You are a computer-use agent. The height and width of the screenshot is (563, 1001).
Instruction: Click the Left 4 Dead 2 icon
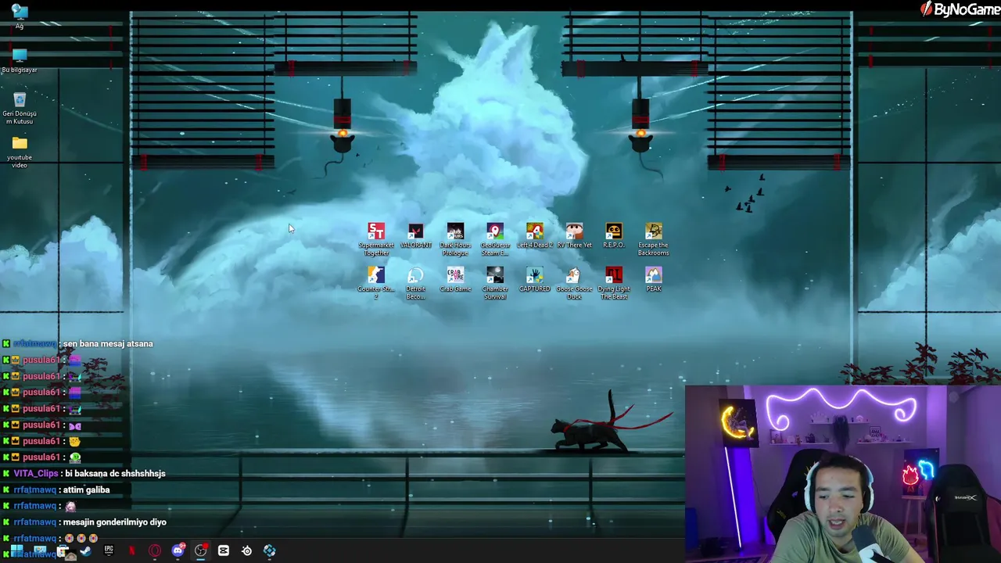[x=535, y=235]
